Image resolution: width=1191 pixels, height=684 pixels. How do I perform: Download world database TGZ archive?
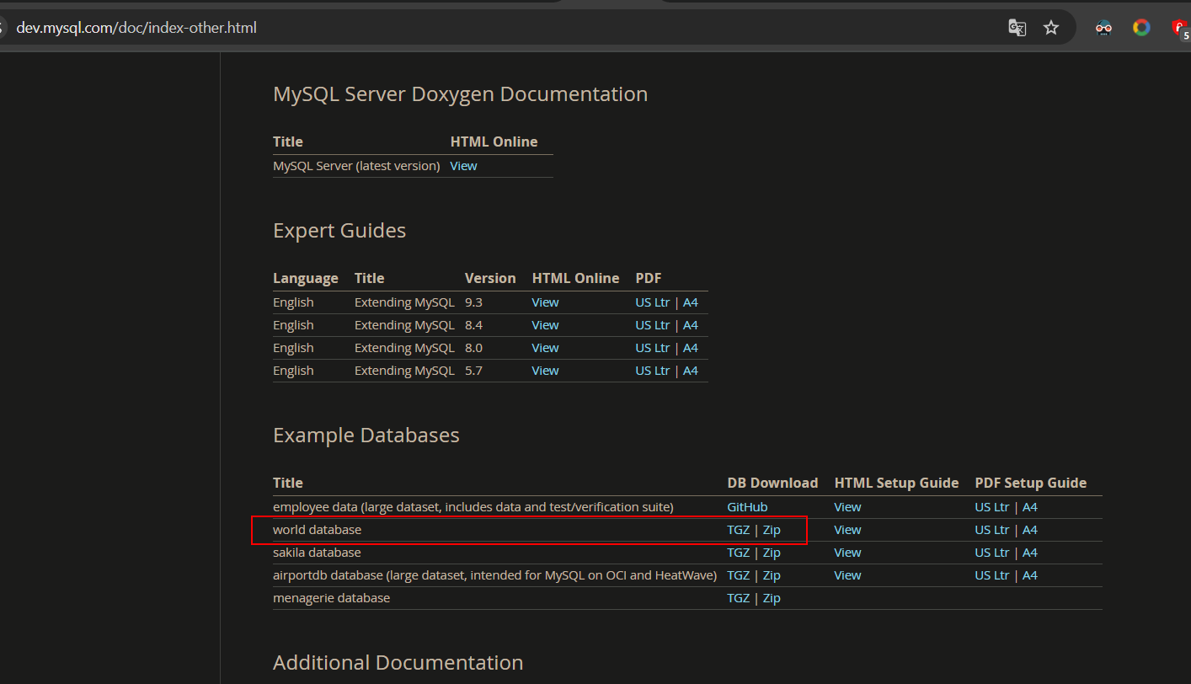[739, 530]
